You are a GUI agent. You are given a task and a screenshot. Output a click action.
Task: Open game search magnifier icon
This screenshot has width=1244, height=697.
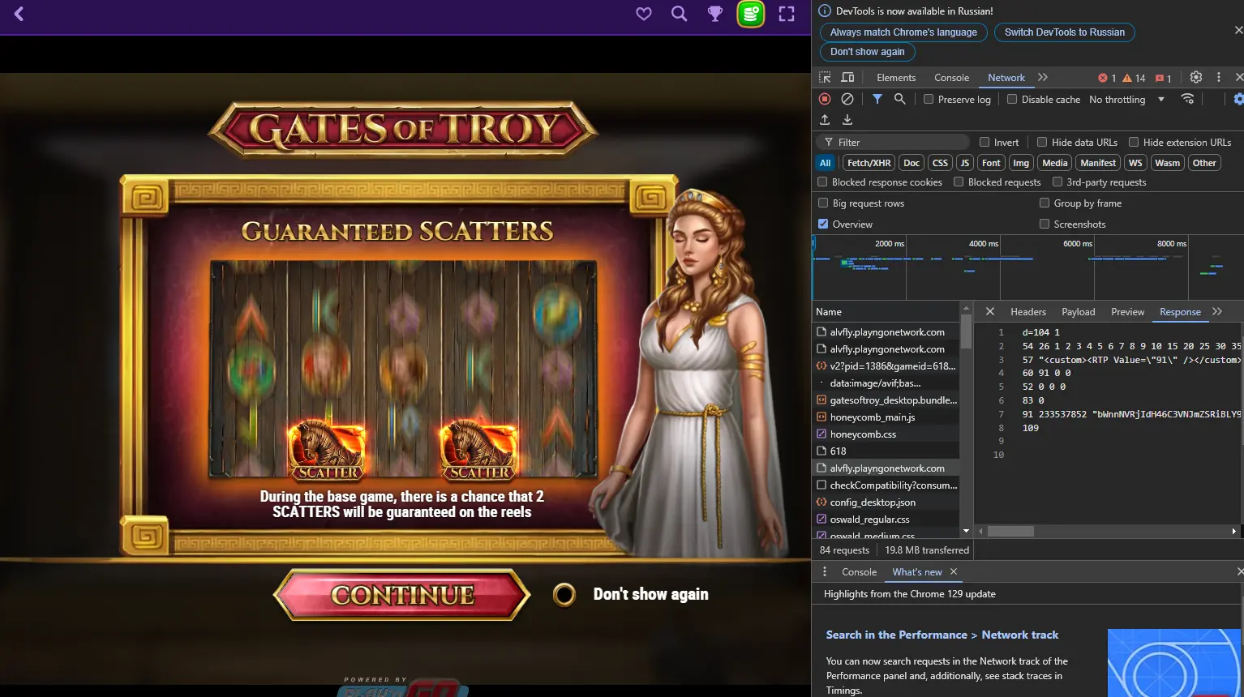point(680,14)
